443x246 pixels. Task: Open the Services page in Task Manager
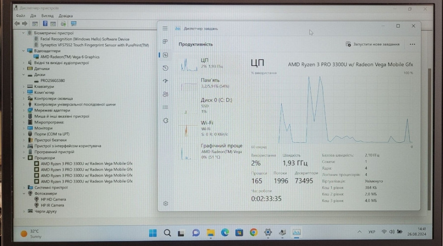click(x=166, y=121)
